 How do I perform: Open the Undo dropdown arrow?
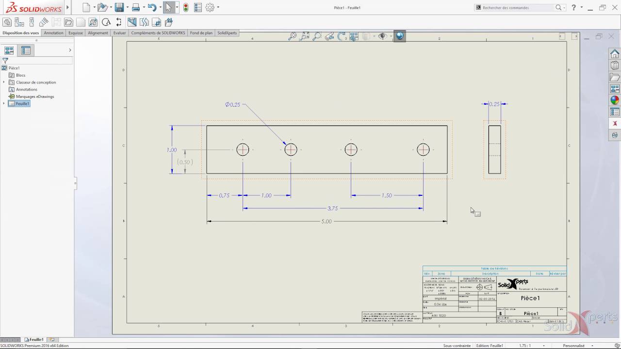coord(160,7)
